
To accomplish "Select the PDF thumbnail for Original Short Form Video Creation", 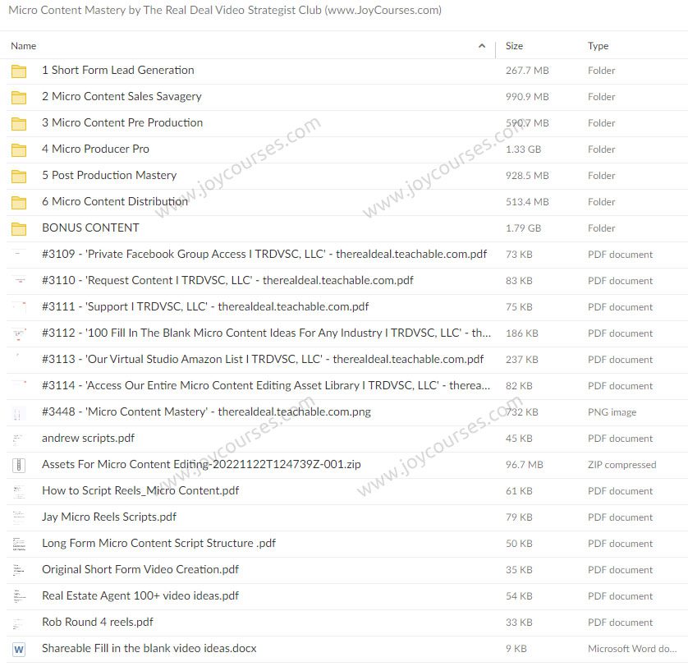I will pyautogui.click(x=19, y=571).
